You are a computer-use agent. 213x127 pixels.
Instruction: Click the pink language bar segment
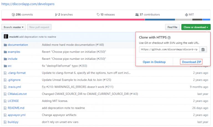click(73, 20)
